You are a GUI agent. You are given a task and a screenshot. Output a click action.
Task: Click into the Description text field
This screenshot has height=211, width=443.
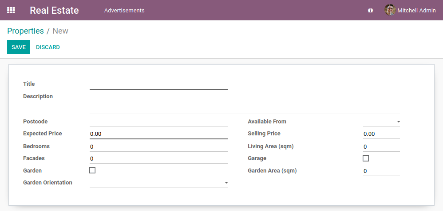coord(244,107)
